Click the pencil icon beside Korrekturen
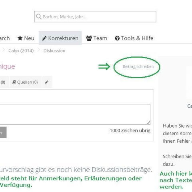Image resolution: width=192 pixels, height=192 pixels. point(44,38)
